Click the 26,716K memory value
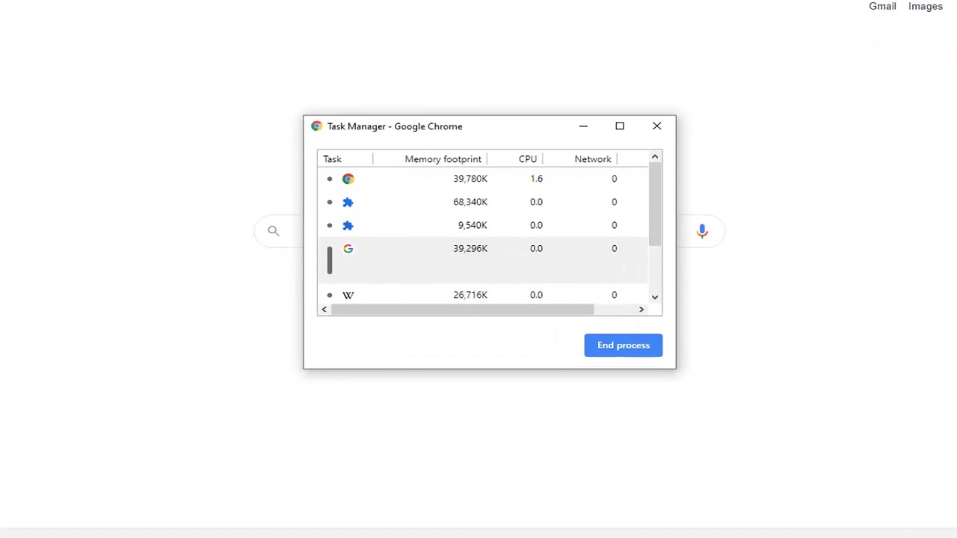The width and height of the screenshot is (957, 538). point(470,295)
